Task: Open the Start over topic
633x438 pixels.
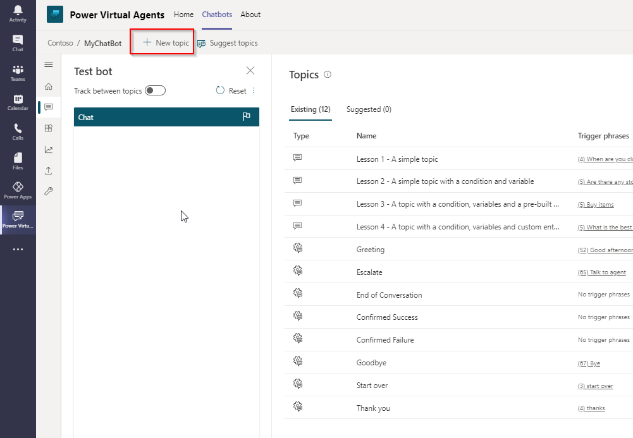Action: (x=372, y=385)
